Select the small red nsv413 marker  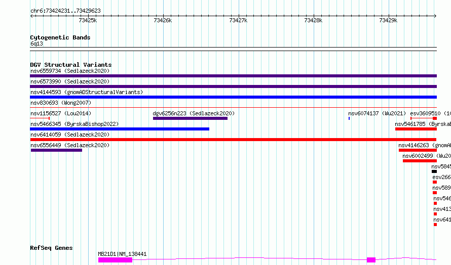[435, 214]
